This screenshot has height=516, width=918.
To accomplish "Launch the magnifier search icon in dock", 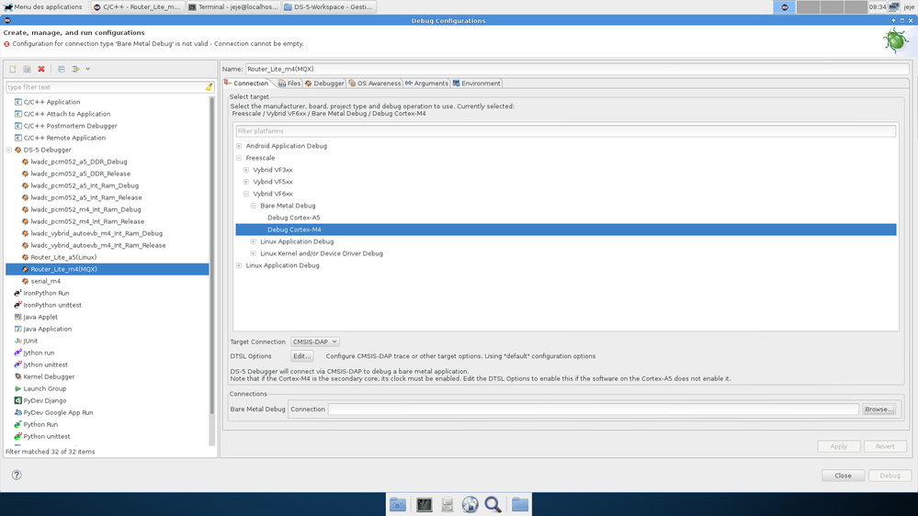I will pyautogui.click(x=493, y=504).
